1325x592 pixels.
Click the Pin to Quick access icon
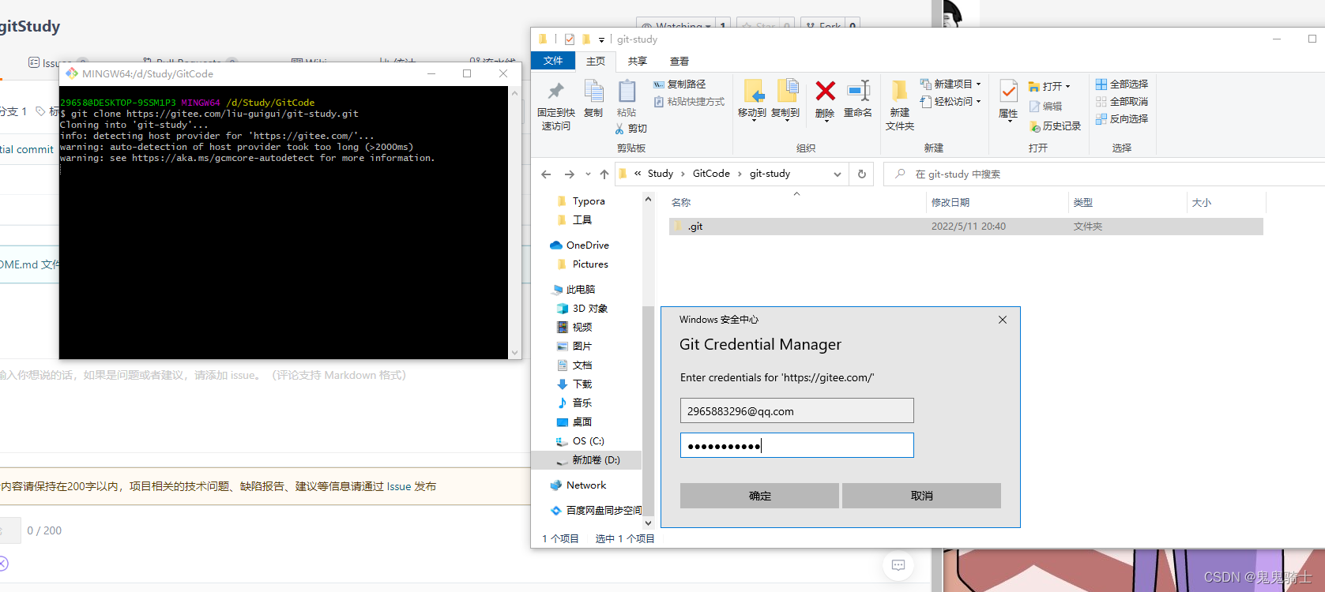click(555, 92)
